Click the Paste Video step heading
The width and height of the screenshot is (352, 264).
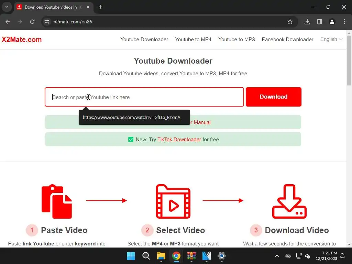pyautogui.click(x=64, y=230)
